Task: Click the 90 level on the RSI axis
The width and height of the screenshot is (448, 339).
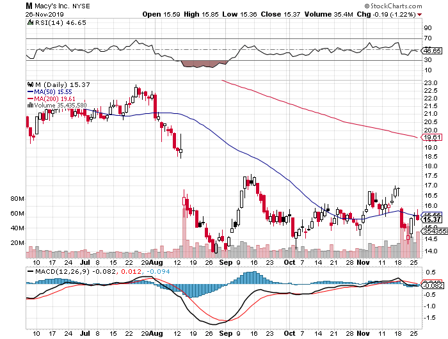Action: pos(428,28)
